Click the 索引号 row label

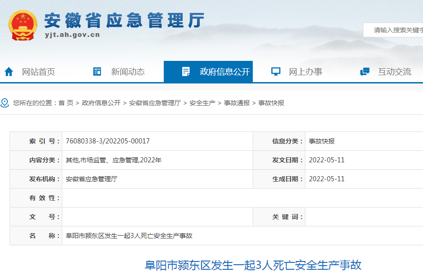click(44, 141)
